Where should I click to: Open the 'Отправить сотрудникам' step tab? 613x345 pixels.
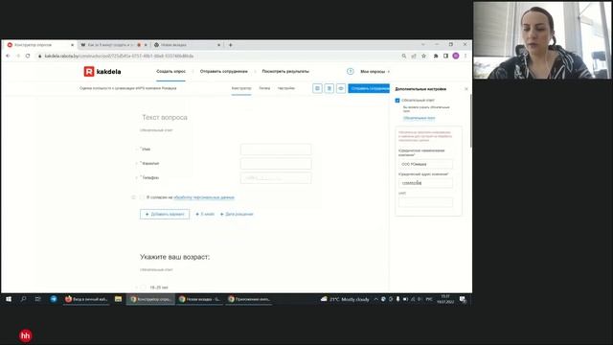click(x=223, y=72)
